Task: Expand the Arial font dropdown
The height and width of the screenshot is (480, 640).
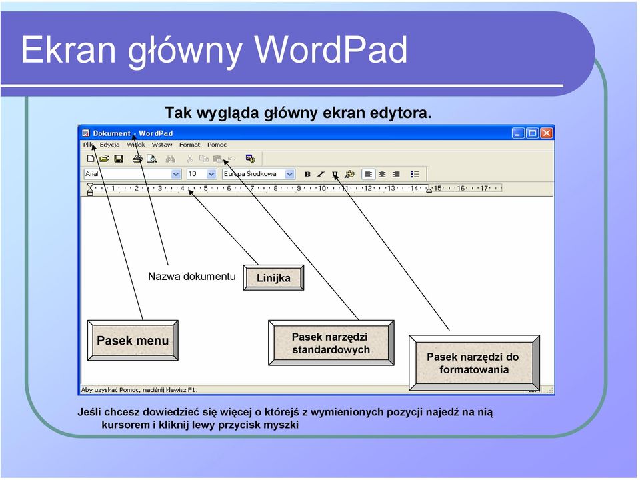Action: coord(176,174)
